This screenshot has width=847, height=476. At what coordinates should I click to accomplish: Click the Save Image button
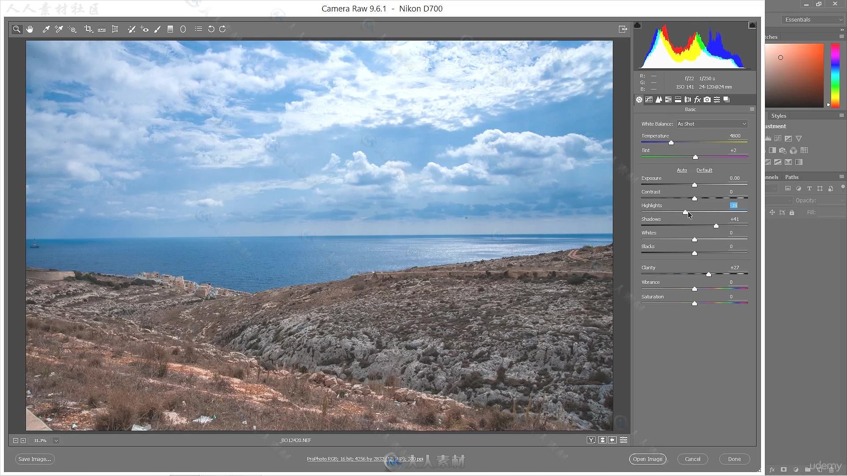point(35,459)
